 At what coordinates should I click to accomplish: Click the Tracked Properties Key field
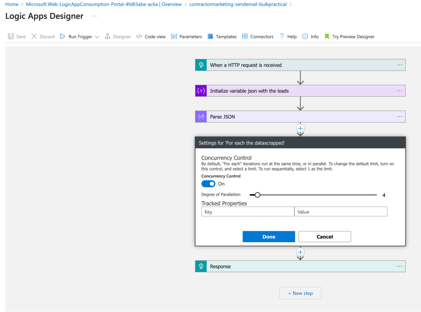(x=248, y=211)
